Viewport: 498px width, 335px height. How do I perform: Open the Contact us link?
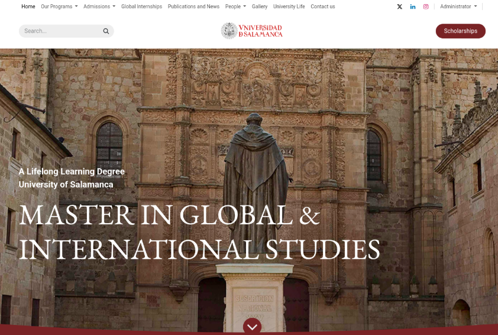click(x=323, y=7)
